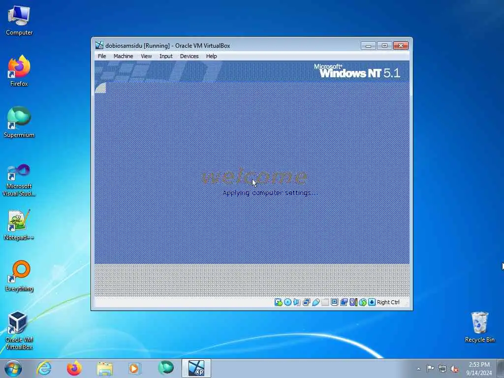Click the audio indicator in VirtualBox status bar

[x=297, y=302]
